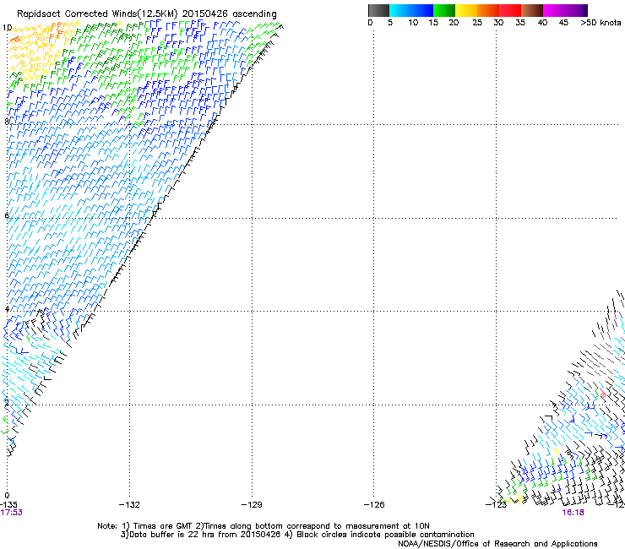Click the latitude label 2
Screen dimensions: 625x549
[7, 403]
